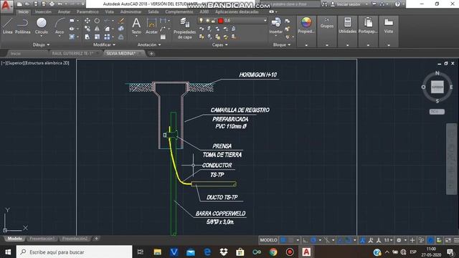
Task: Click the red layer color swatch
Action: pyautogui.click(x=221, y=21)
